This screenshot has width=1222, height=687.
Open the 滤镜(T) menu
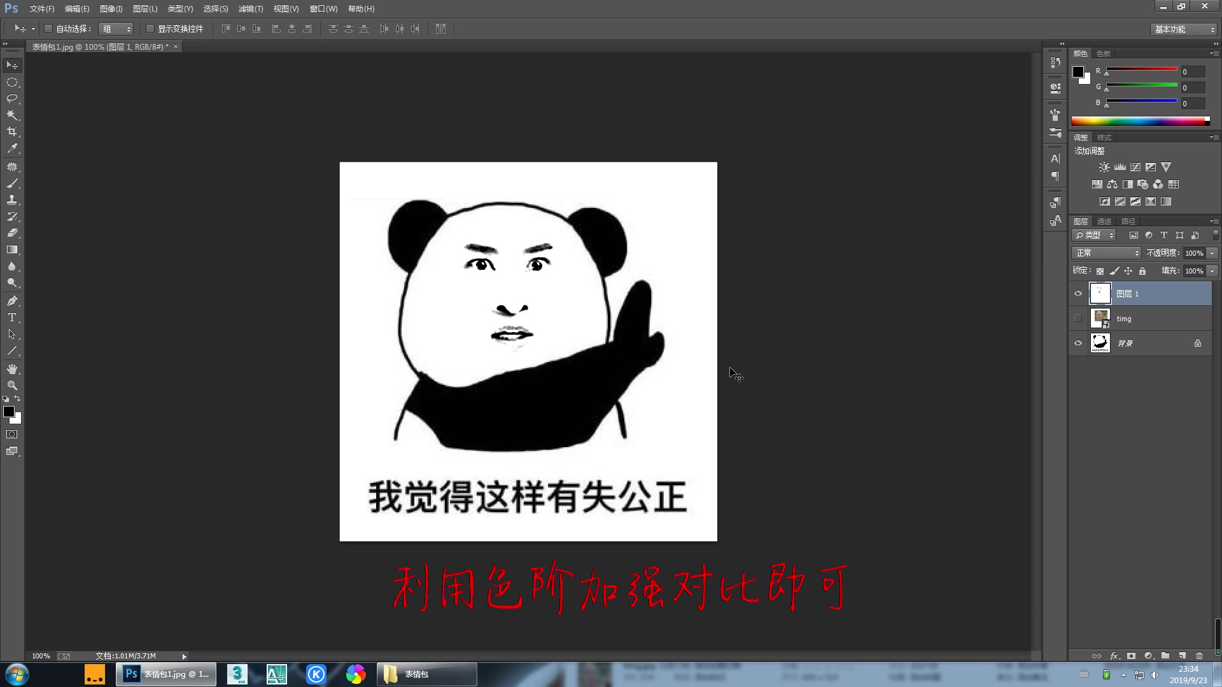click(251, 9)
